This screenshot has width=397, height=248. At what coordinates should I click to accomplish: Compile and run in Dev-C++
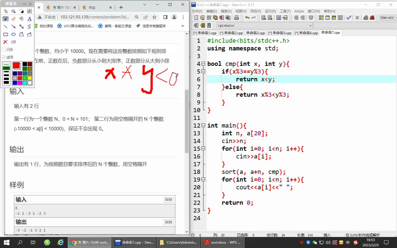click(x=334, y=18)
